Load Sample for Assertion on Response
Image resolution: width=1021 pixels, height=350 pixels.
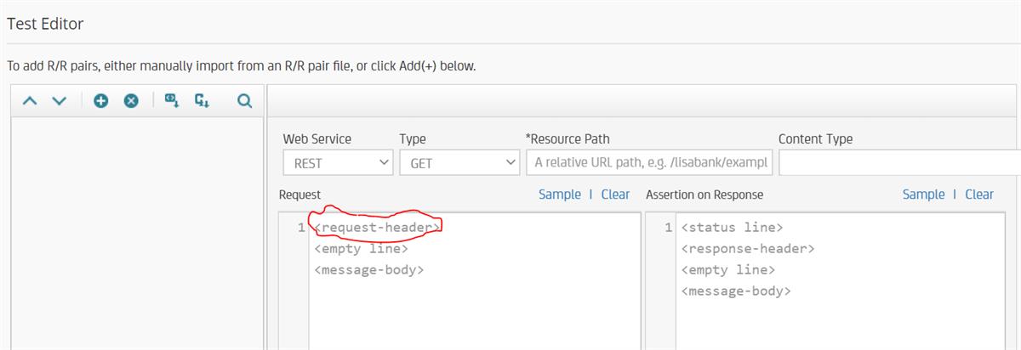click(x=924, y=195)
